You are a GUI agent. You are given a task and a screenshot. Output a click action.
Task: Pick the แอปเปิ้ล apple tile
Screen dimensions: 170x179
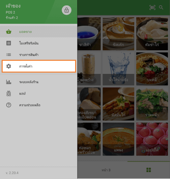click(x=152, y=139)
